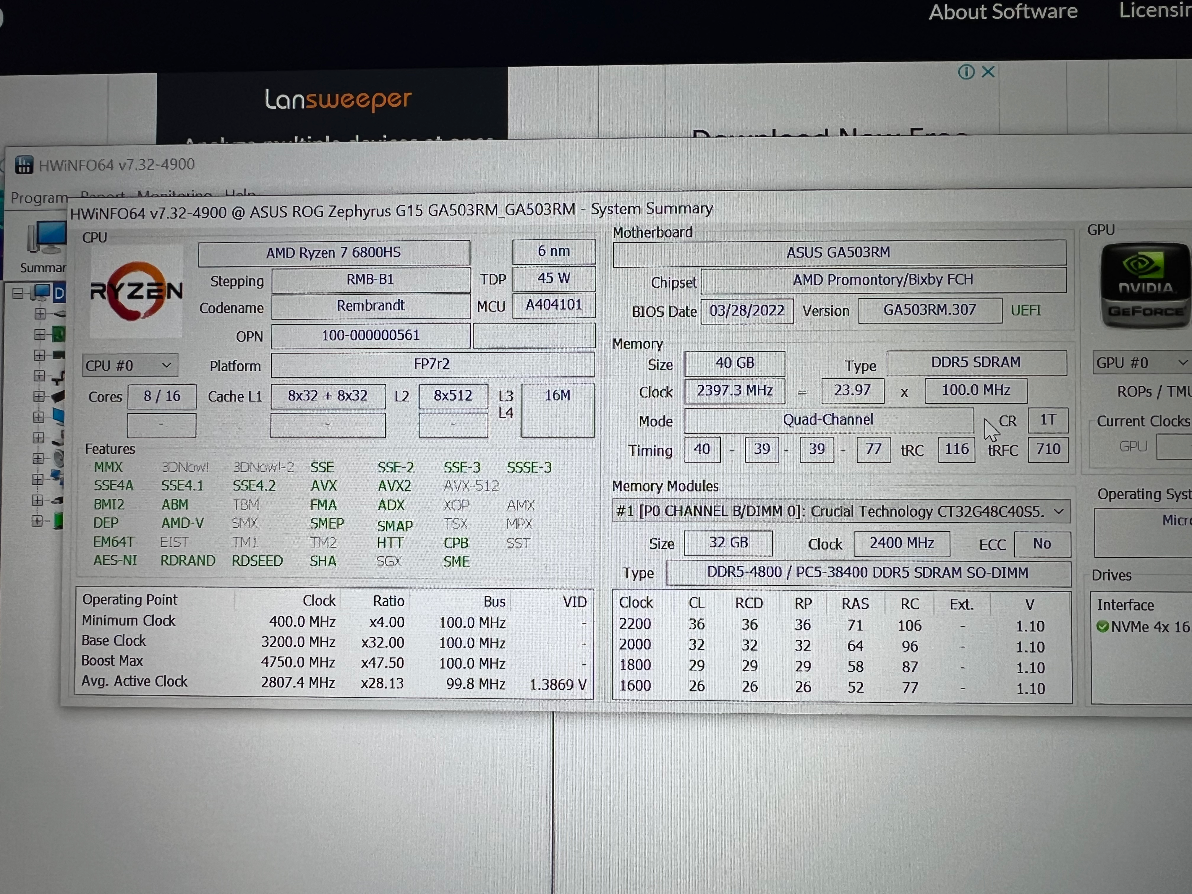This screenshot has height=894, width=1192.
Task: Close the ad with the X icon
Action: click(x=988, y=72)
